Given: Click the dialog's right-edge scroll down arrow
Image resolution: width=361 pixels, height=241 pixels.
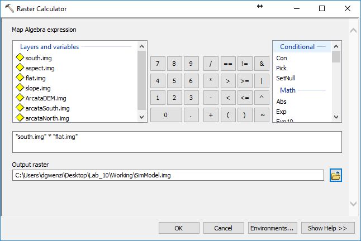Looking at the screenshot, I should click(353, 204).
